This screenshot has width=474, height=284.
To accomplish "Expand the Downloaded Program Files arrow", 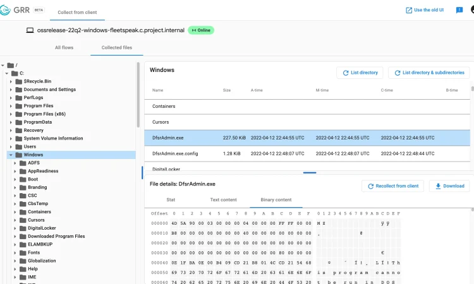I will point(15,236).
